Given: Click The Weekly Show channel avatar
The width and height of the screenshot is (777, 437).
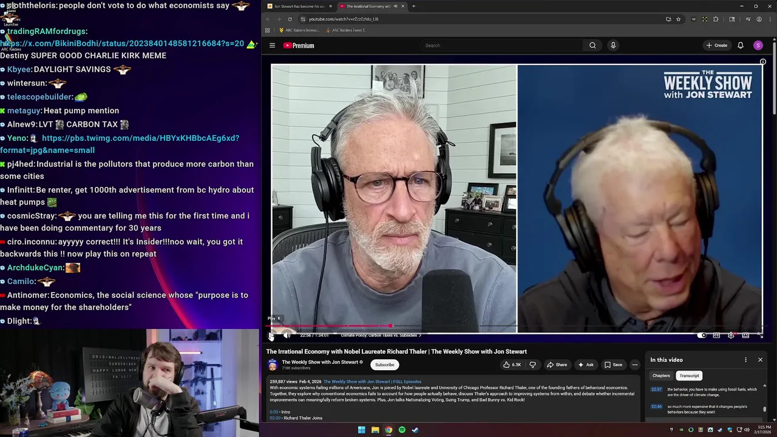Looking at the screenshot, I should pyautogui.click(x=273, y=365).
